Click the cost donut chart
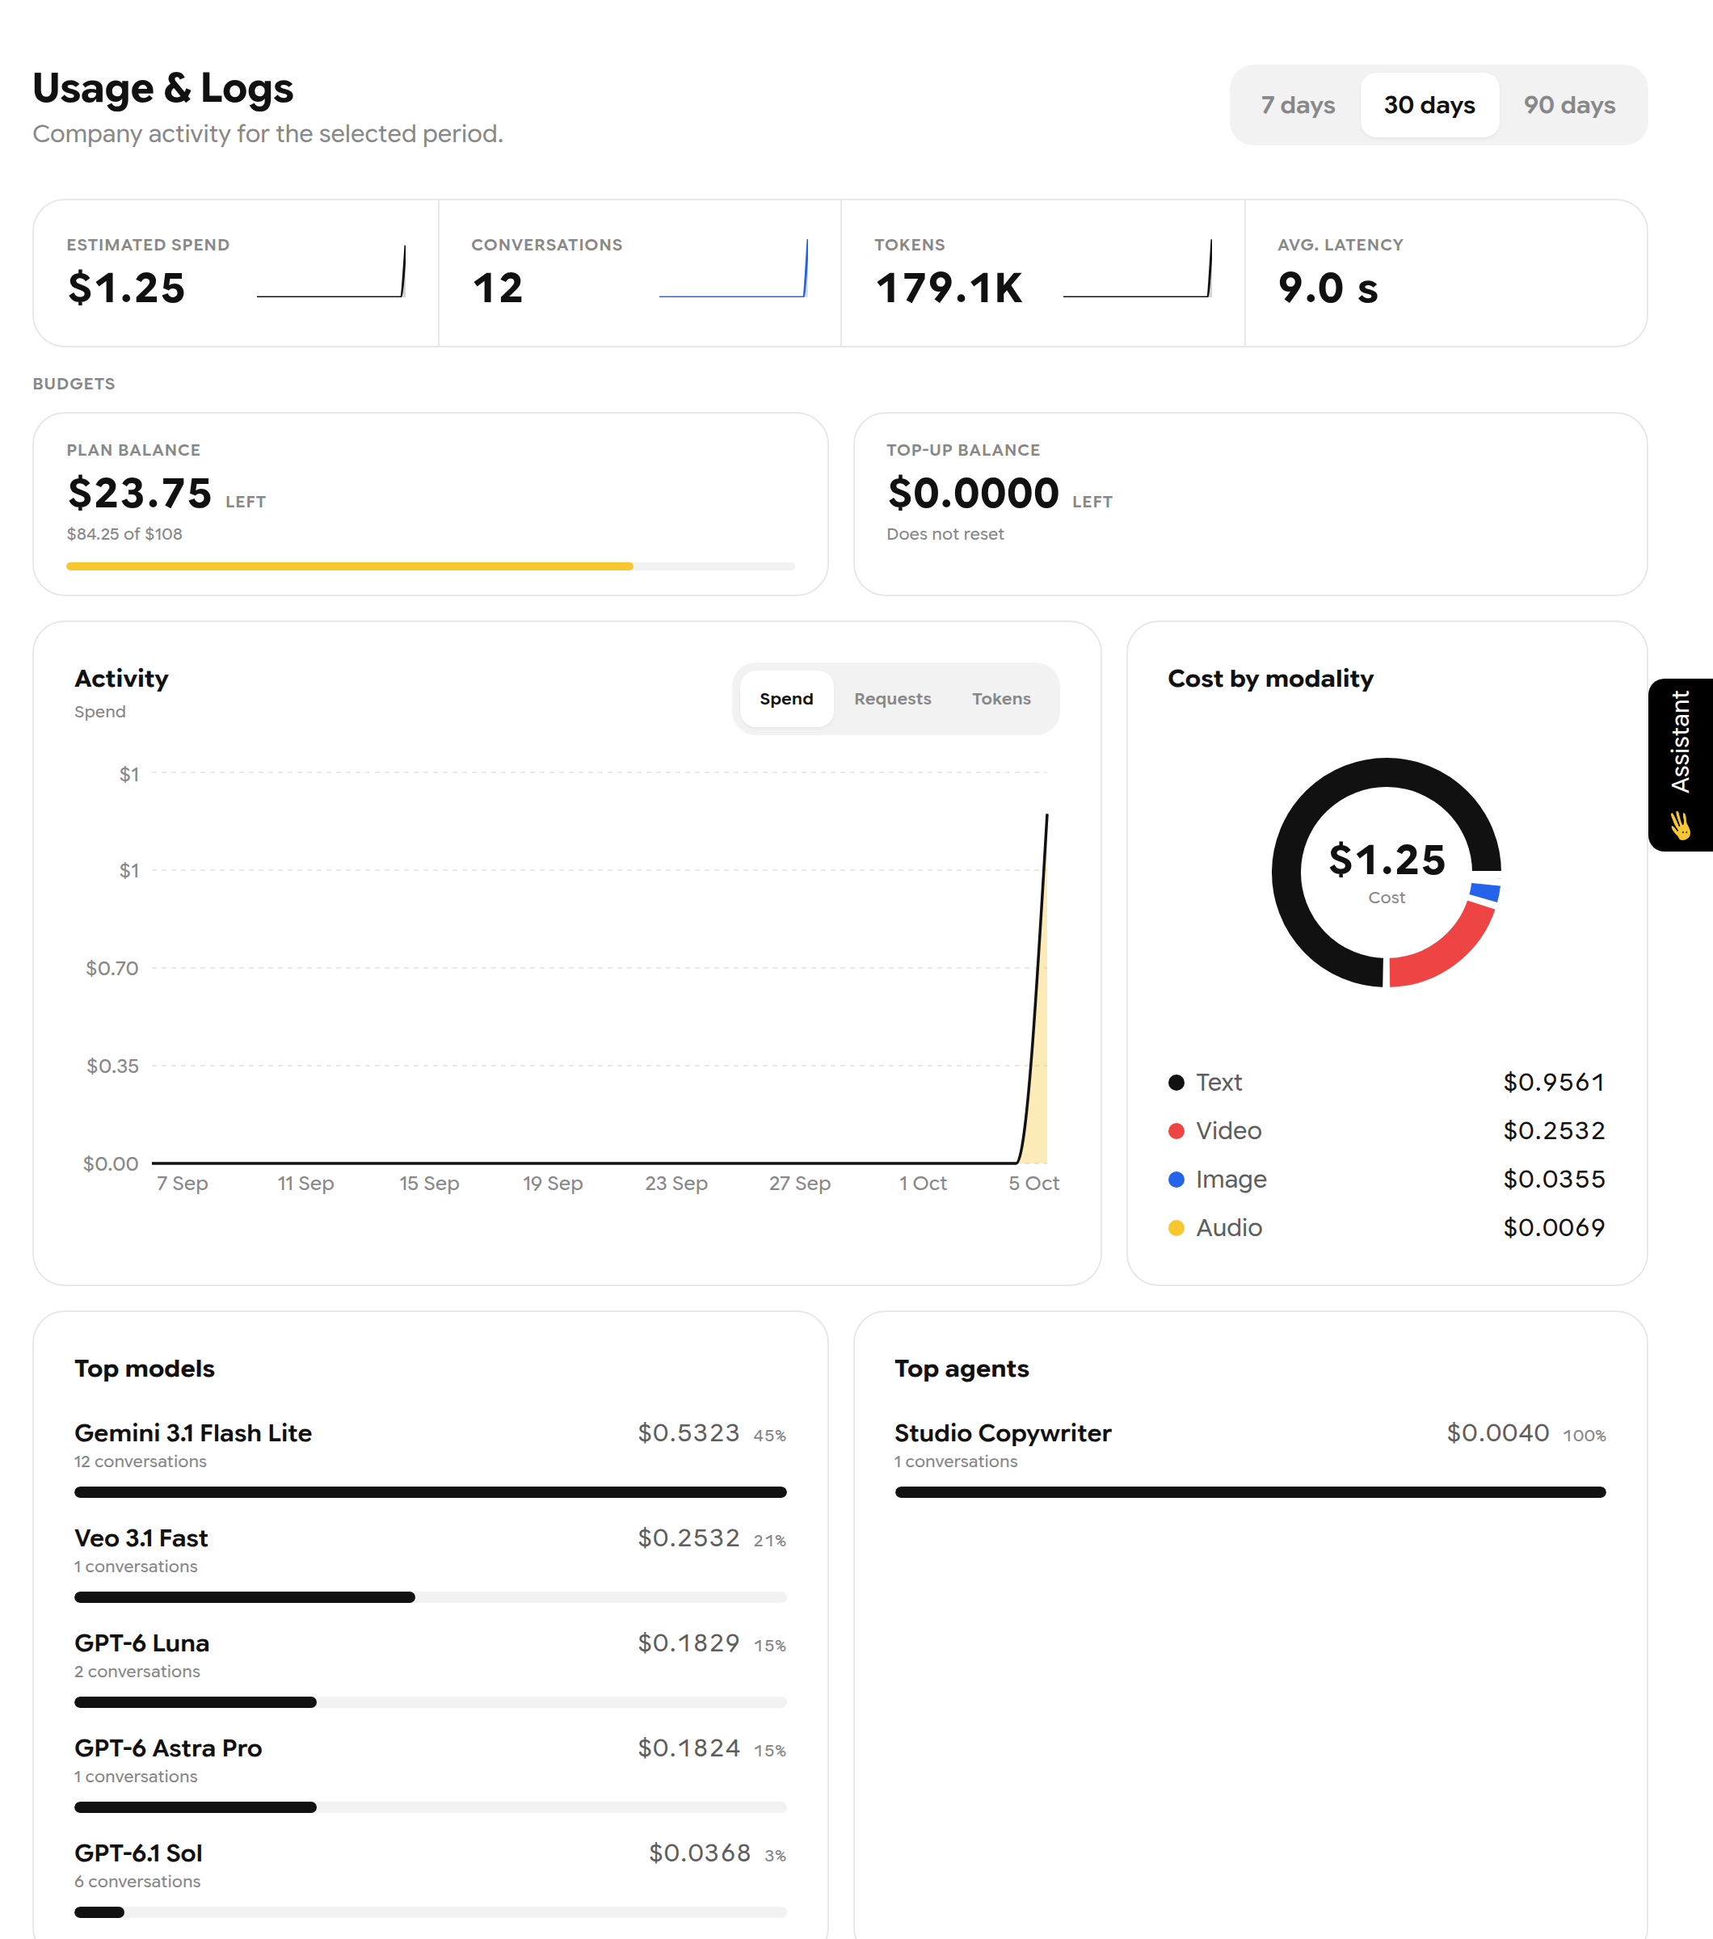 click(x=1386, y=872)
